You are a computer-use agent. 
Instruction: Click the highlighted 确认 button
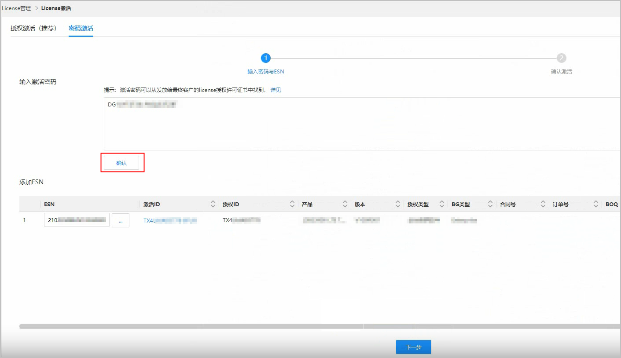coord(122,162)
